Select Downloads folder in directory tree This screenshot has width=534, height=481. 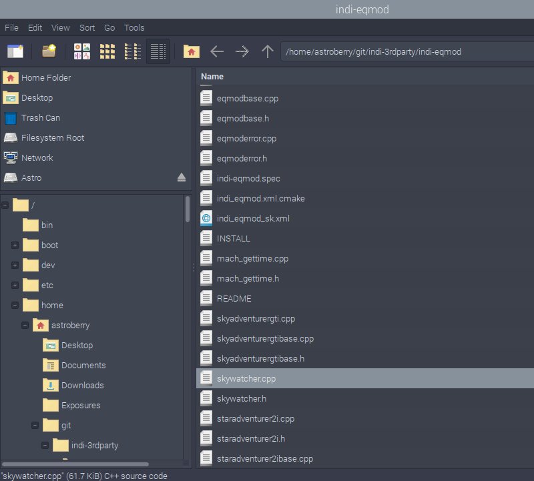coord(73,386)
